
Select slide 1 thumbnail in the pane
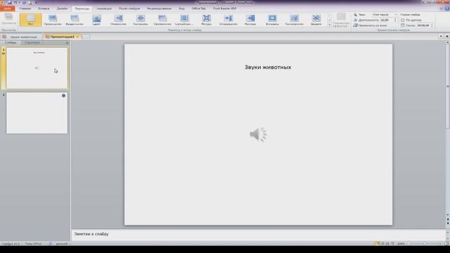(x=37, y=68)
